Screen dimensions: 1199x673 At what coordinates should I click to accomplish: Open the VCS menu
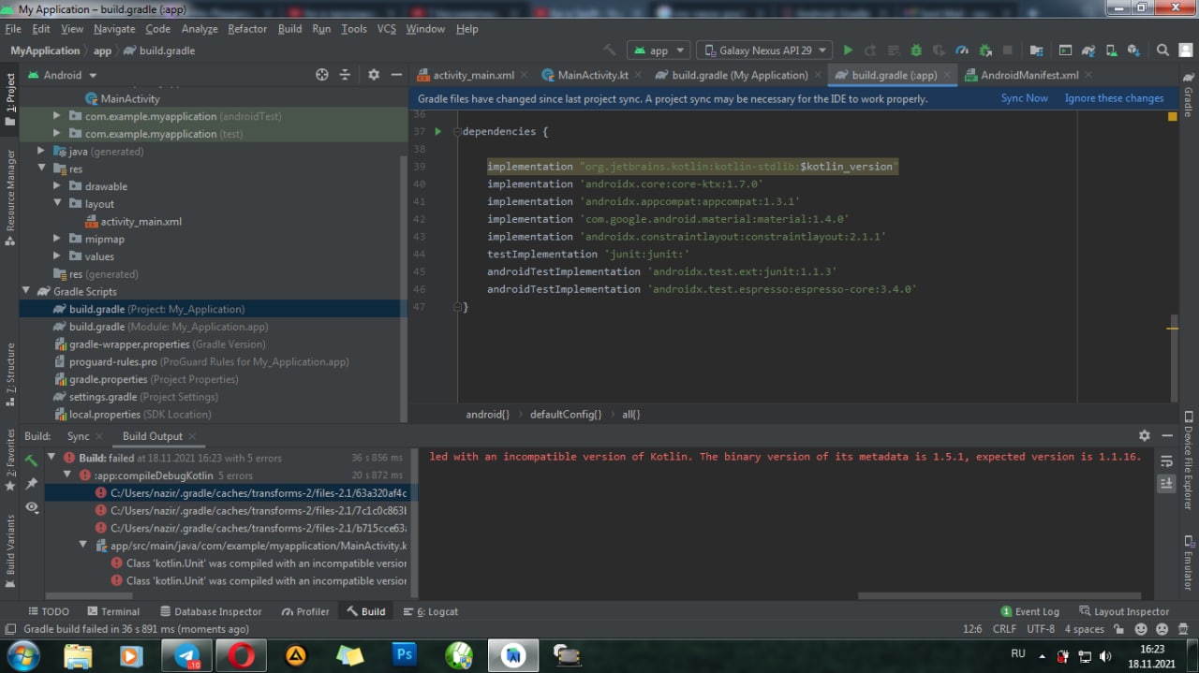click(x=387, y=29)
